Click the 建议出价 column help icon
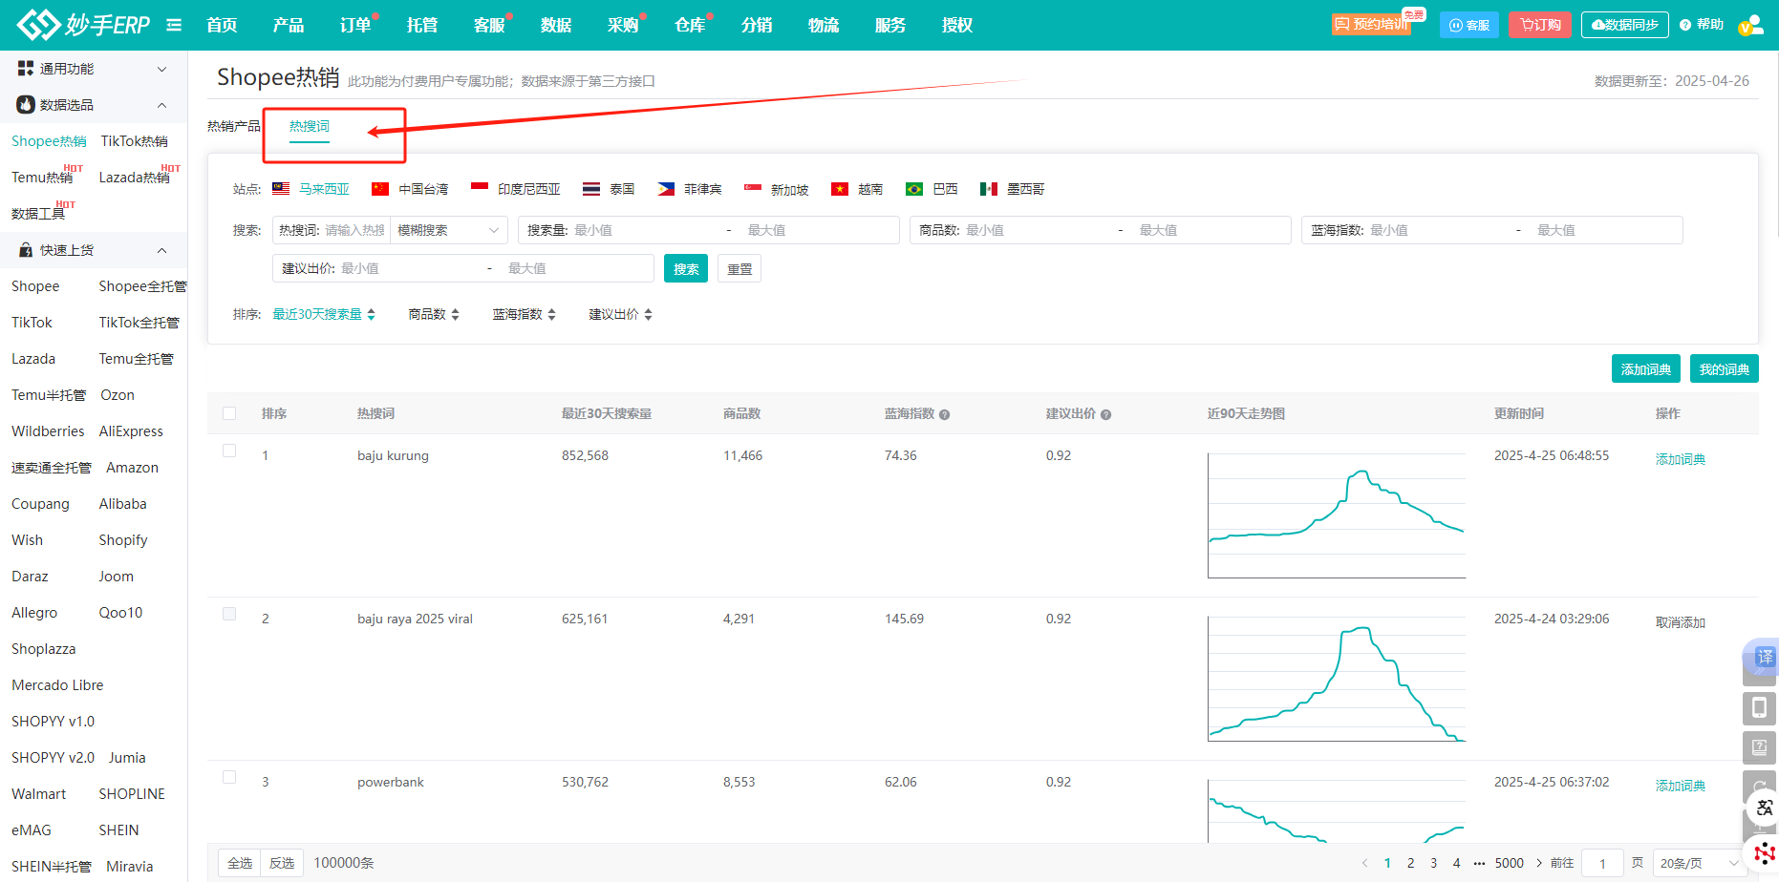 pos(1105,415)
